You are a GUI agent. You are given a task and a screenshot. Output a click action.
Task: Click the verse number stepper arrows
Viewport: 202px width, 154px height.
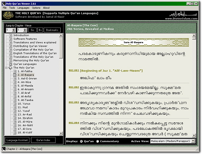[25, 30]
